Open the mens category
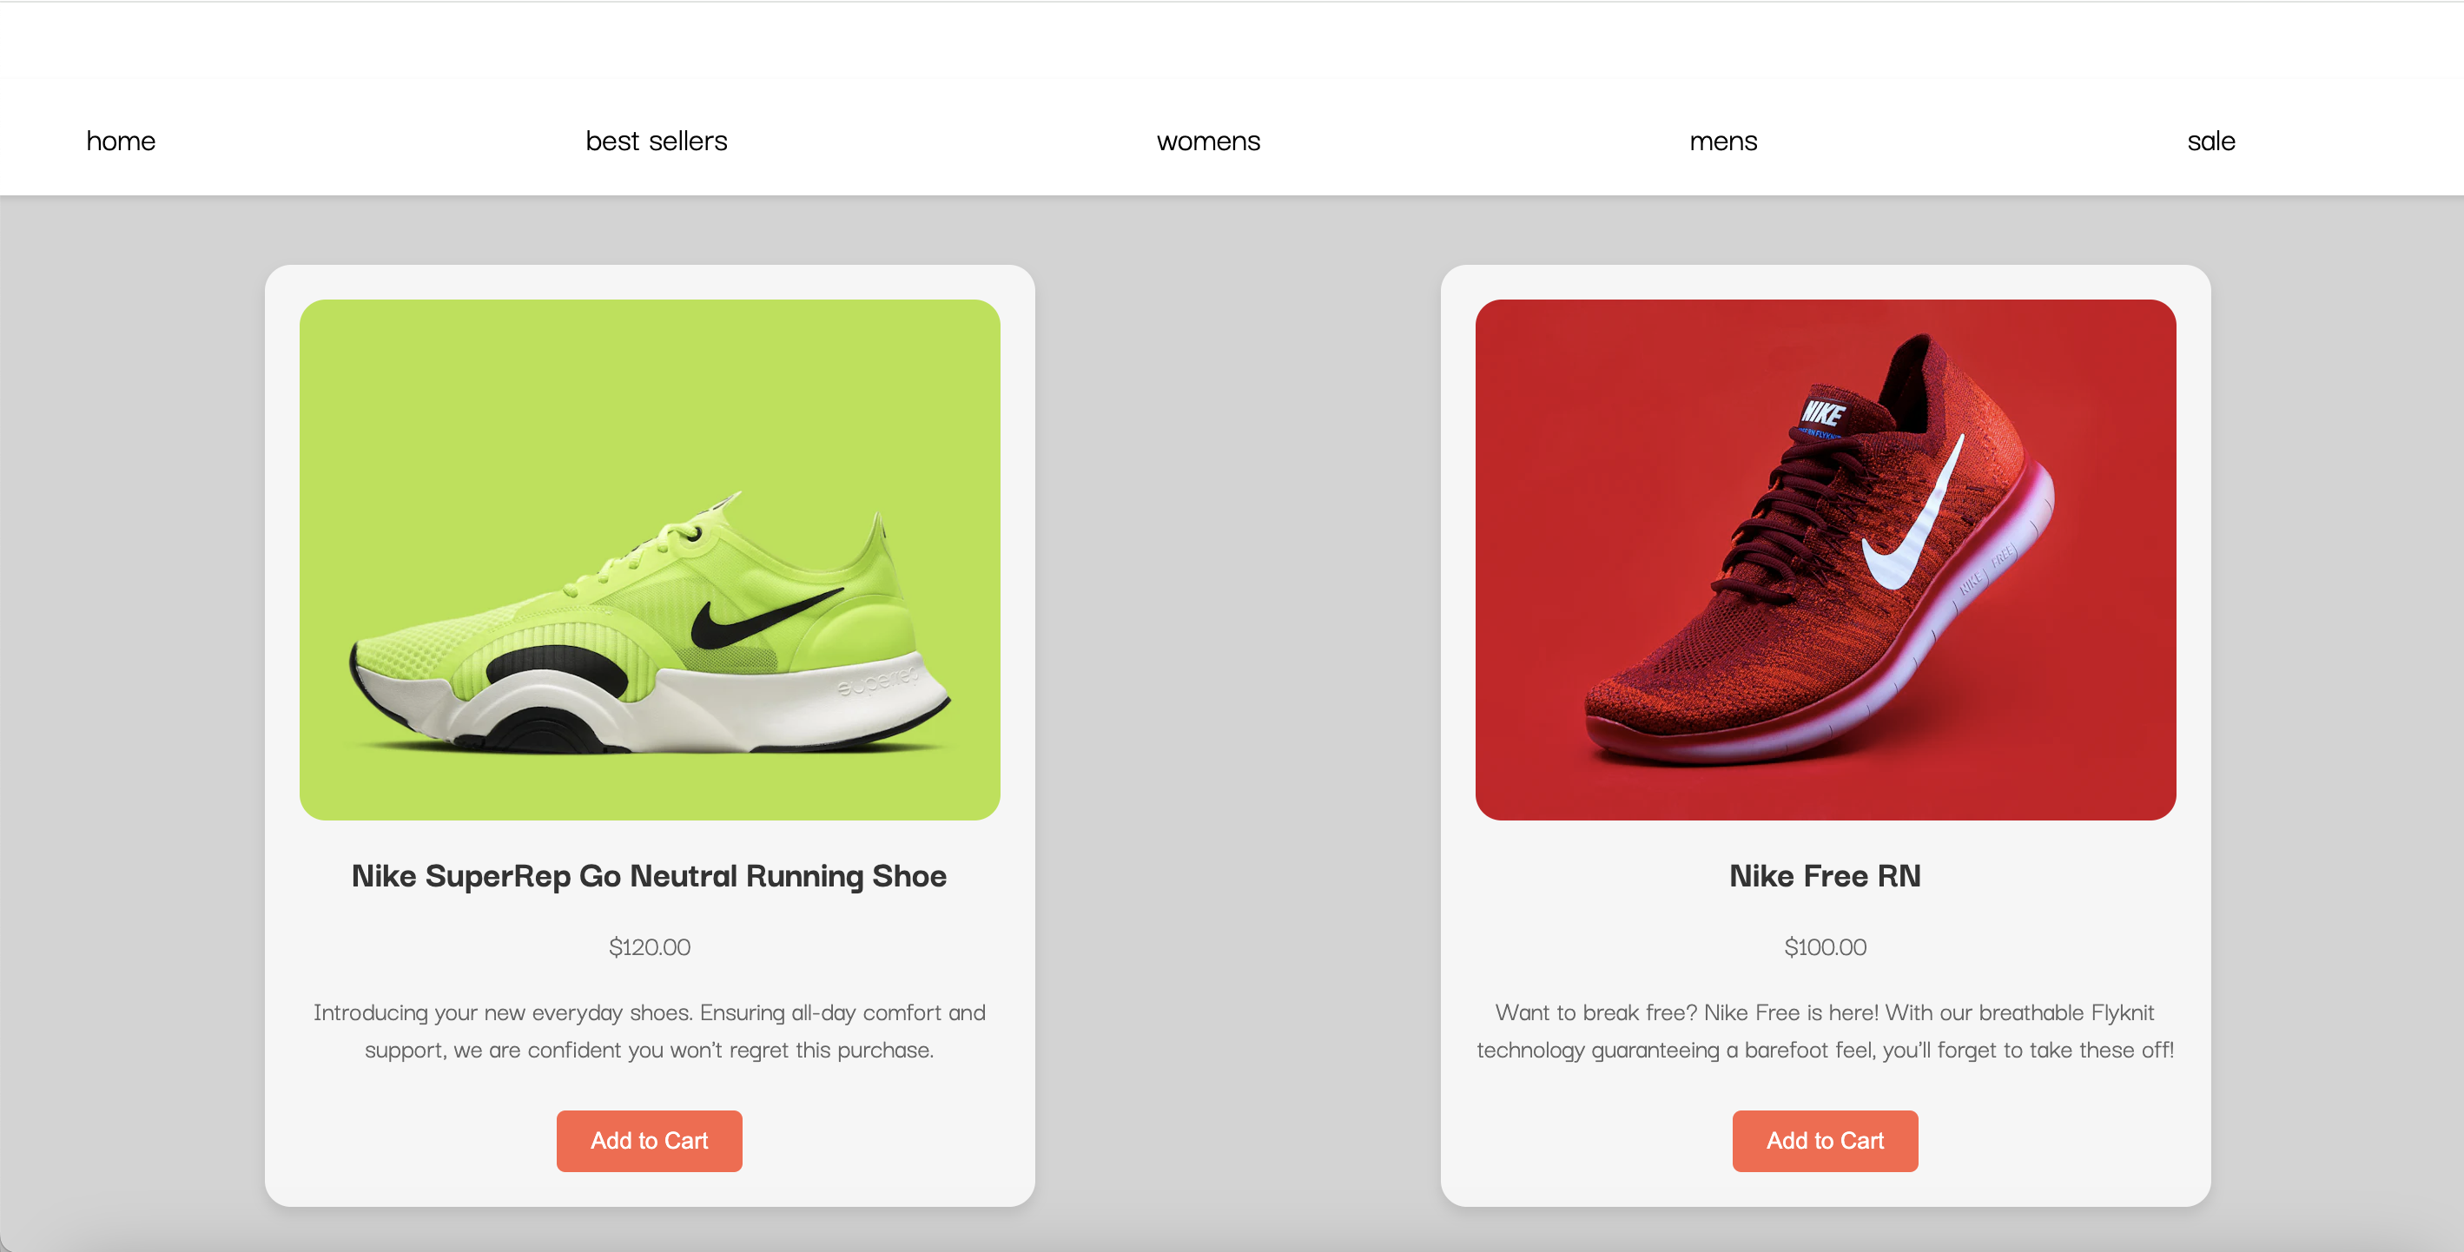The height and width of the screenshot is (1252, 2464). 1722,141
